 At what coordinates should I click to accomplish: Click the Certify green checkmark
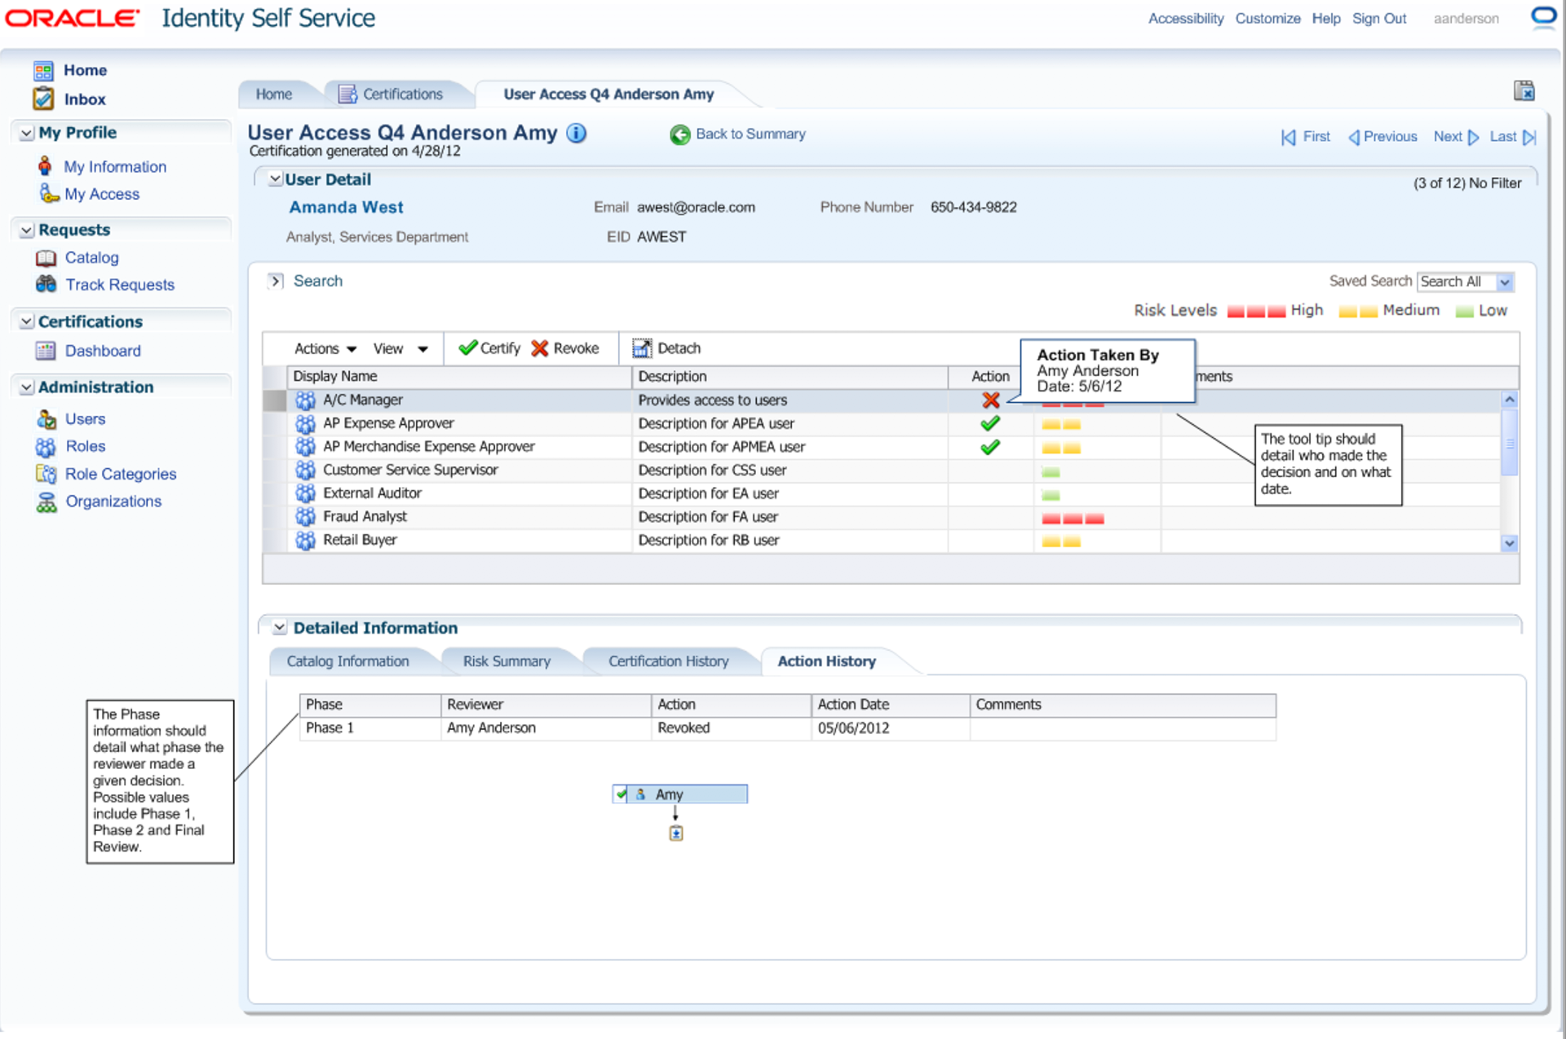coord(468,348)
